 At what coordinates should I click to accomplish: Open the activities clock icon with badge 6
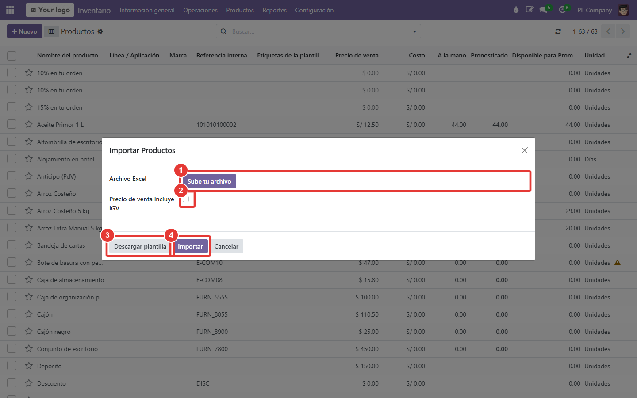click(562, 10)
